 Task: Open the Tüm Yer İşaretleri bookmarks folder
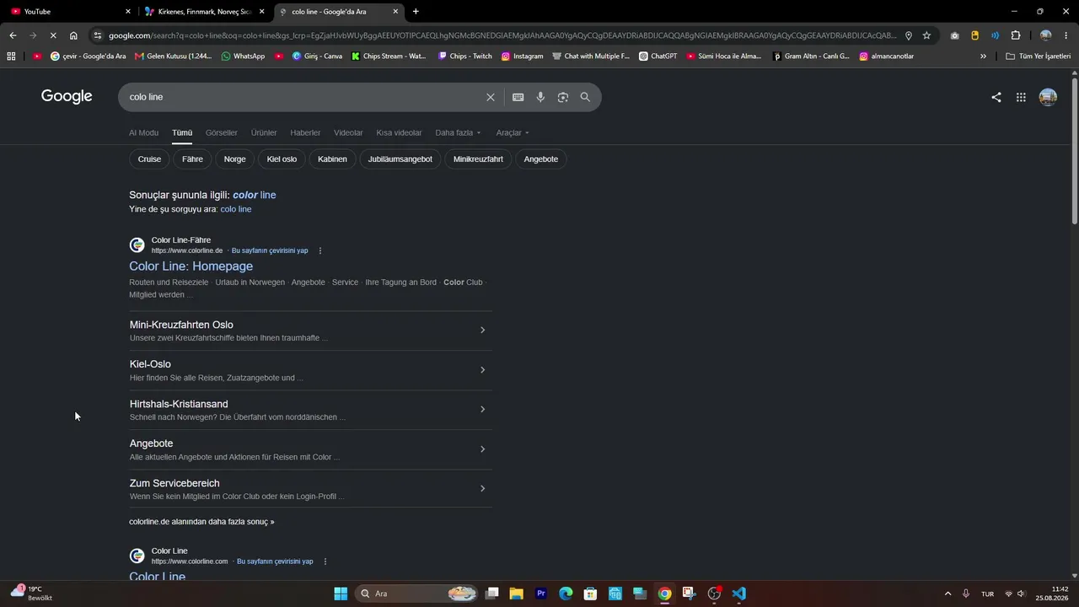pyautogui.click(x=1039, y=56)
